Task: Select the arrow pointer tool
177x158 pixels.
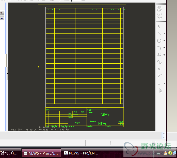Action: click(159, 26)
